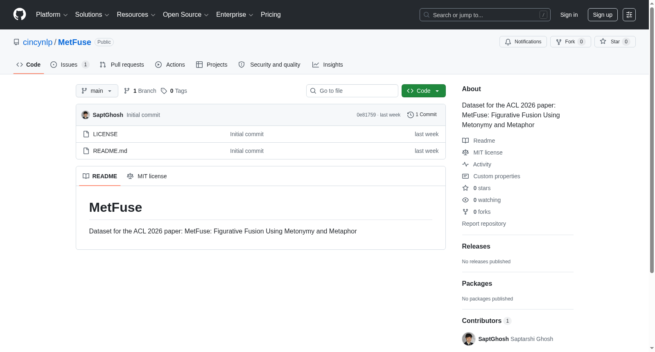Image resolution: width=655 pixels, height=352 pixels.
Task: Open the Pricing page
Action: tap(271, 15)
